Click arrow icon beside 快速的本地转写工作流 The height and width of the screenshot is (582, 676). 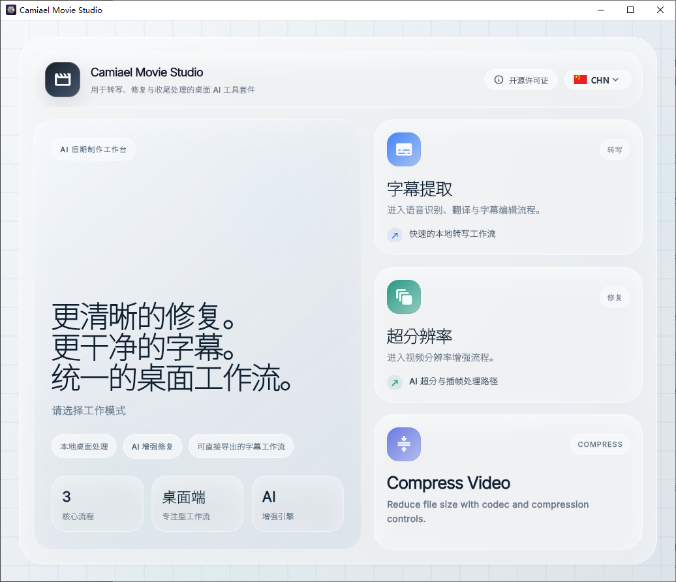coord(395,234)
